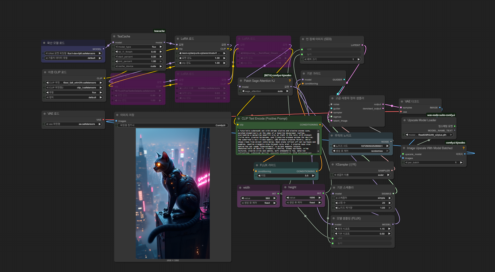Click the 노이즈 제거양 1.00 value field
The image size is (495, 272).
(x=363, y=208)
